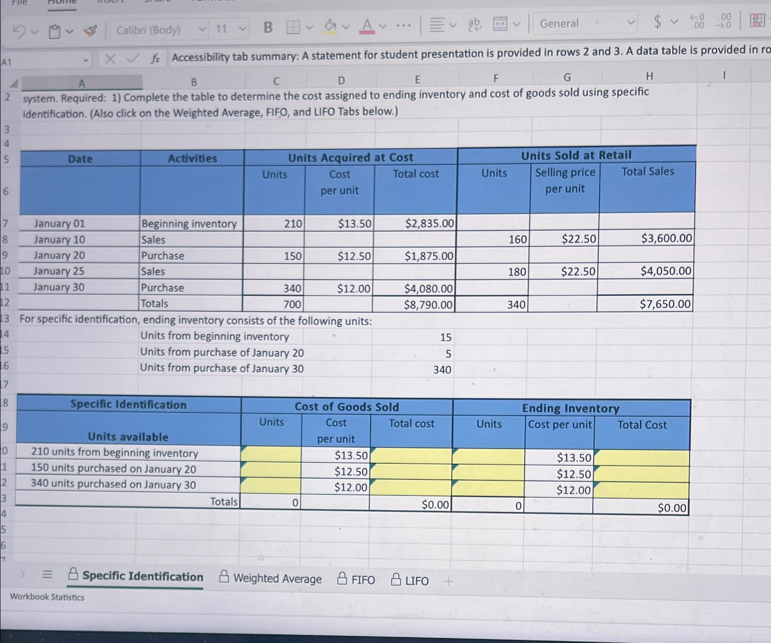The width and height of the screenshot is (771, 643).
Task: Toggle Merge and Center
Action: point(500,23)
